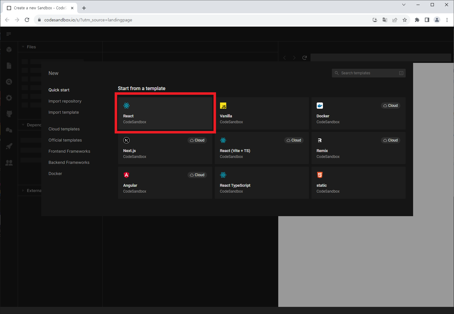Click Cloud badge on React Vite card
The height and width of the screenshot is (314, 454).
pyautogui.click(x=294, y=140)
